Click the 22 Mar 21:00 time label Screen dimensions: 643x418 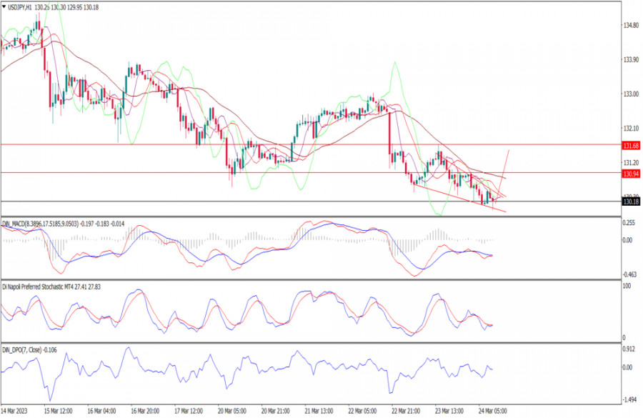click(x=406, y=411)
